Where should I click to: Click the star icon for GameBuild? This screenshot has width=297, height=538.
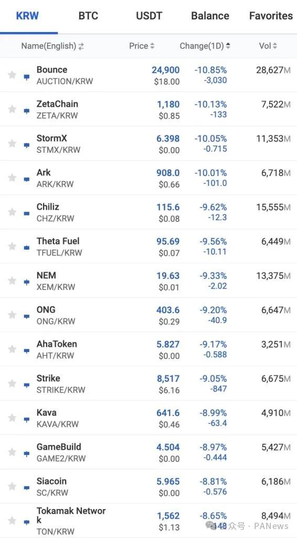point(12,452)
